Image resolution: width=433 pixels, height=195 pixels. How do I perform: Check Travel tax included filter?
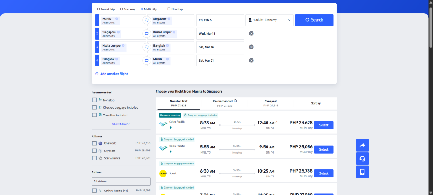tap(94, 115)
